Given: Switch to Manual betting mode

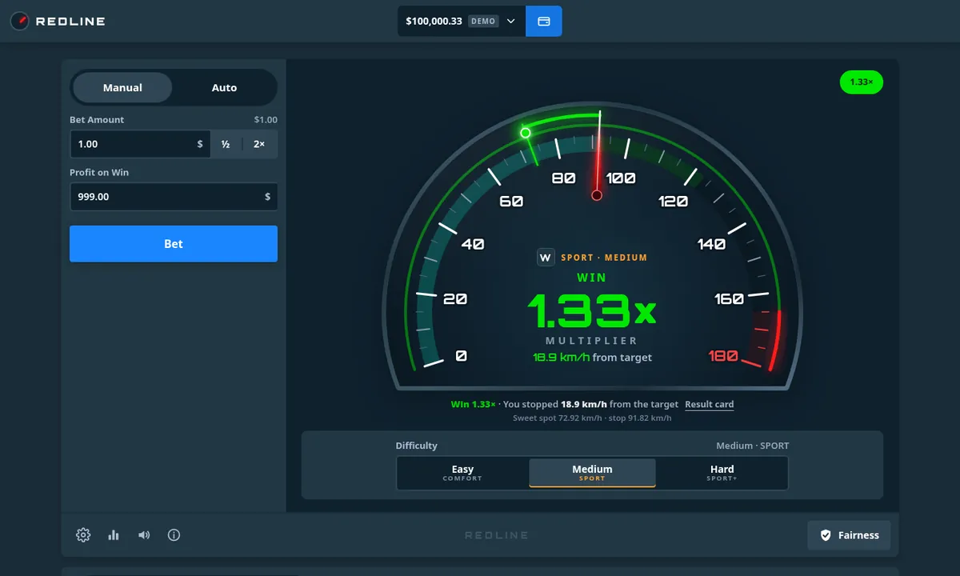Looking at the screenshot, I should [122, 88].
